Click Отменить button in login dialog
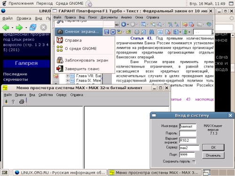Viewport: 235px width, 176px height. click(x=213, y=155)
